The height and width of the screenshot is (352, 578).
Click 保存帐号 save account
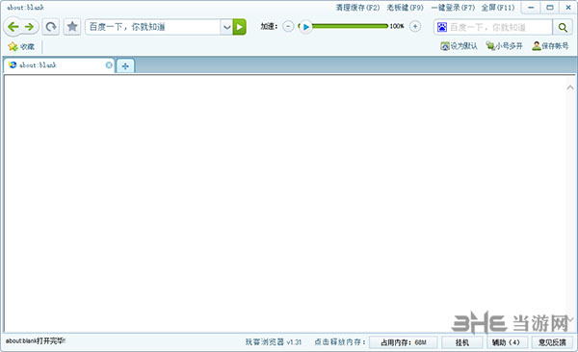[x=550, y=46]
